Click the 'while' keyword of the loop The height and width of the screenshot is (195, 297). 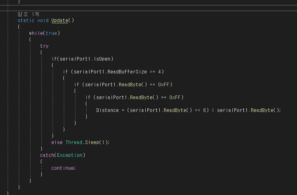[36, 33]
